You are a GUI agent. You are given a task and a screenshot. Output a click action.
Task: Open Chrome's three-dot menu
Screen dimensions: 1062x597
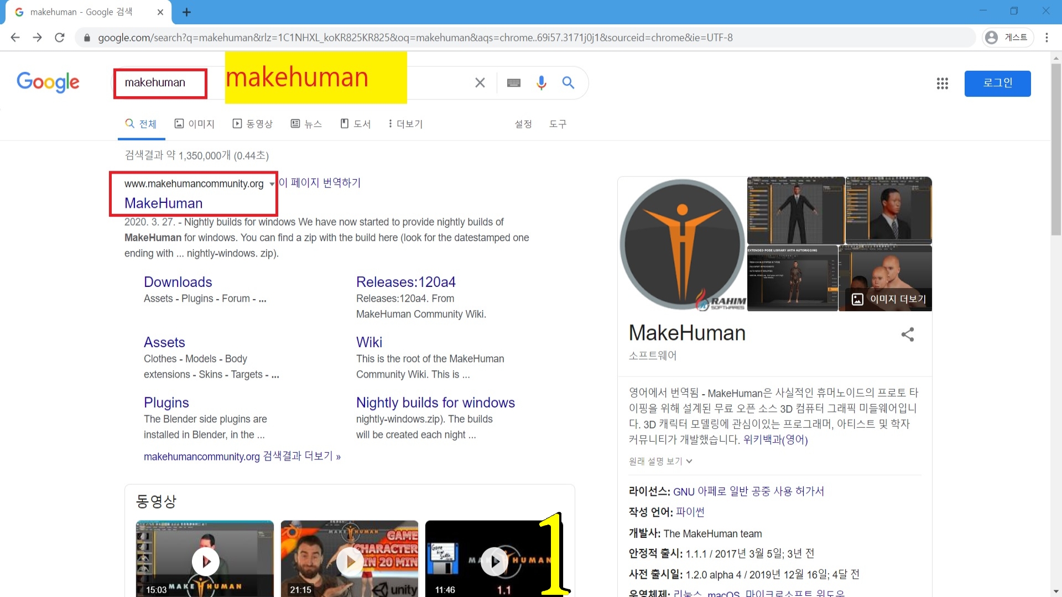[x=1047, y=38]
